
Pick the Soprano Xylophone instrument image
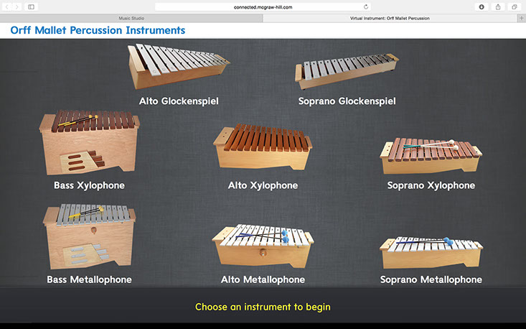click(x=431, y=156)
